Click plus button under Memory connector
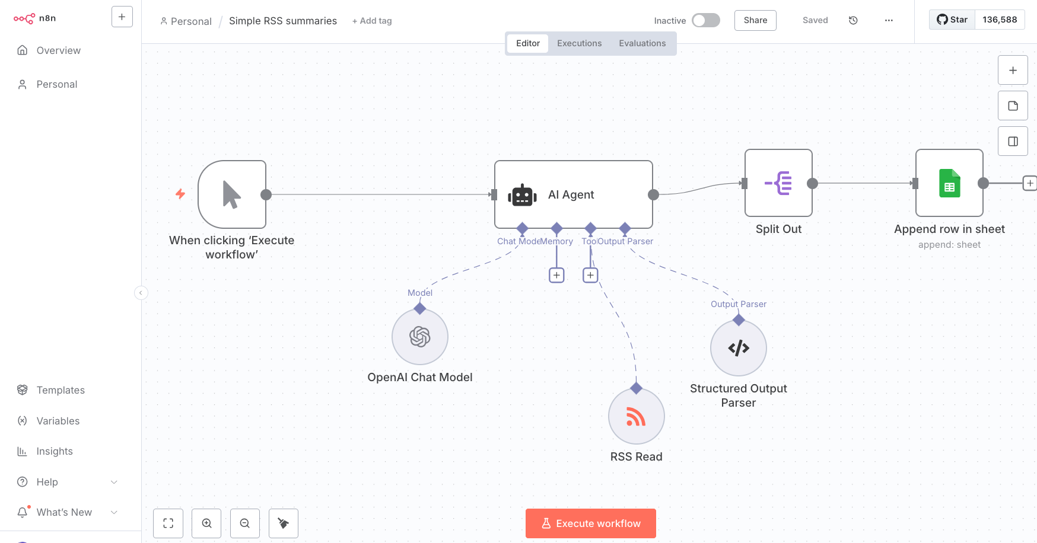The image size is (1037, 543). tap(556, 275)
